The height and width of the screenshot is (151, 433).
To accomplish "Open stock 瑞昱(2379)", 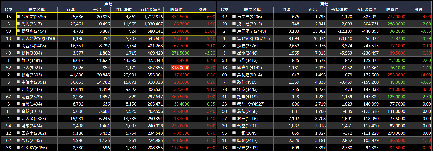I will tap(31, 97).
